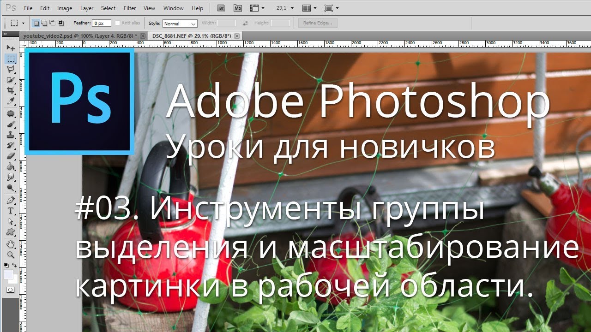Screen dimensions: 591x332
Task: Close the youtube_video2.psd tab
Action: pos(143,36)
